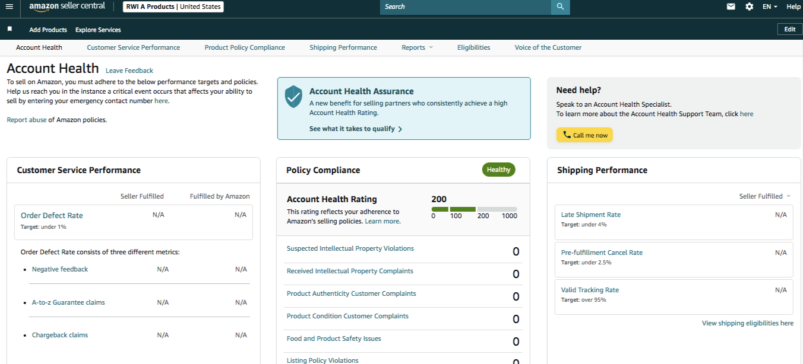The width and height of the screenshot is (803, 364).
Task: Open the Late Shipment Rate metric
Action: click(x=591, y=215)
